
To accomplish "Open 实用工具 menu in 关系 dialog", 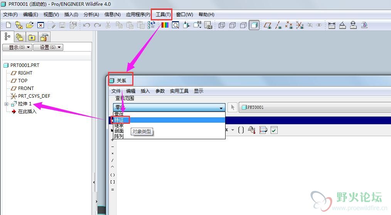I will tap(179, 91).
